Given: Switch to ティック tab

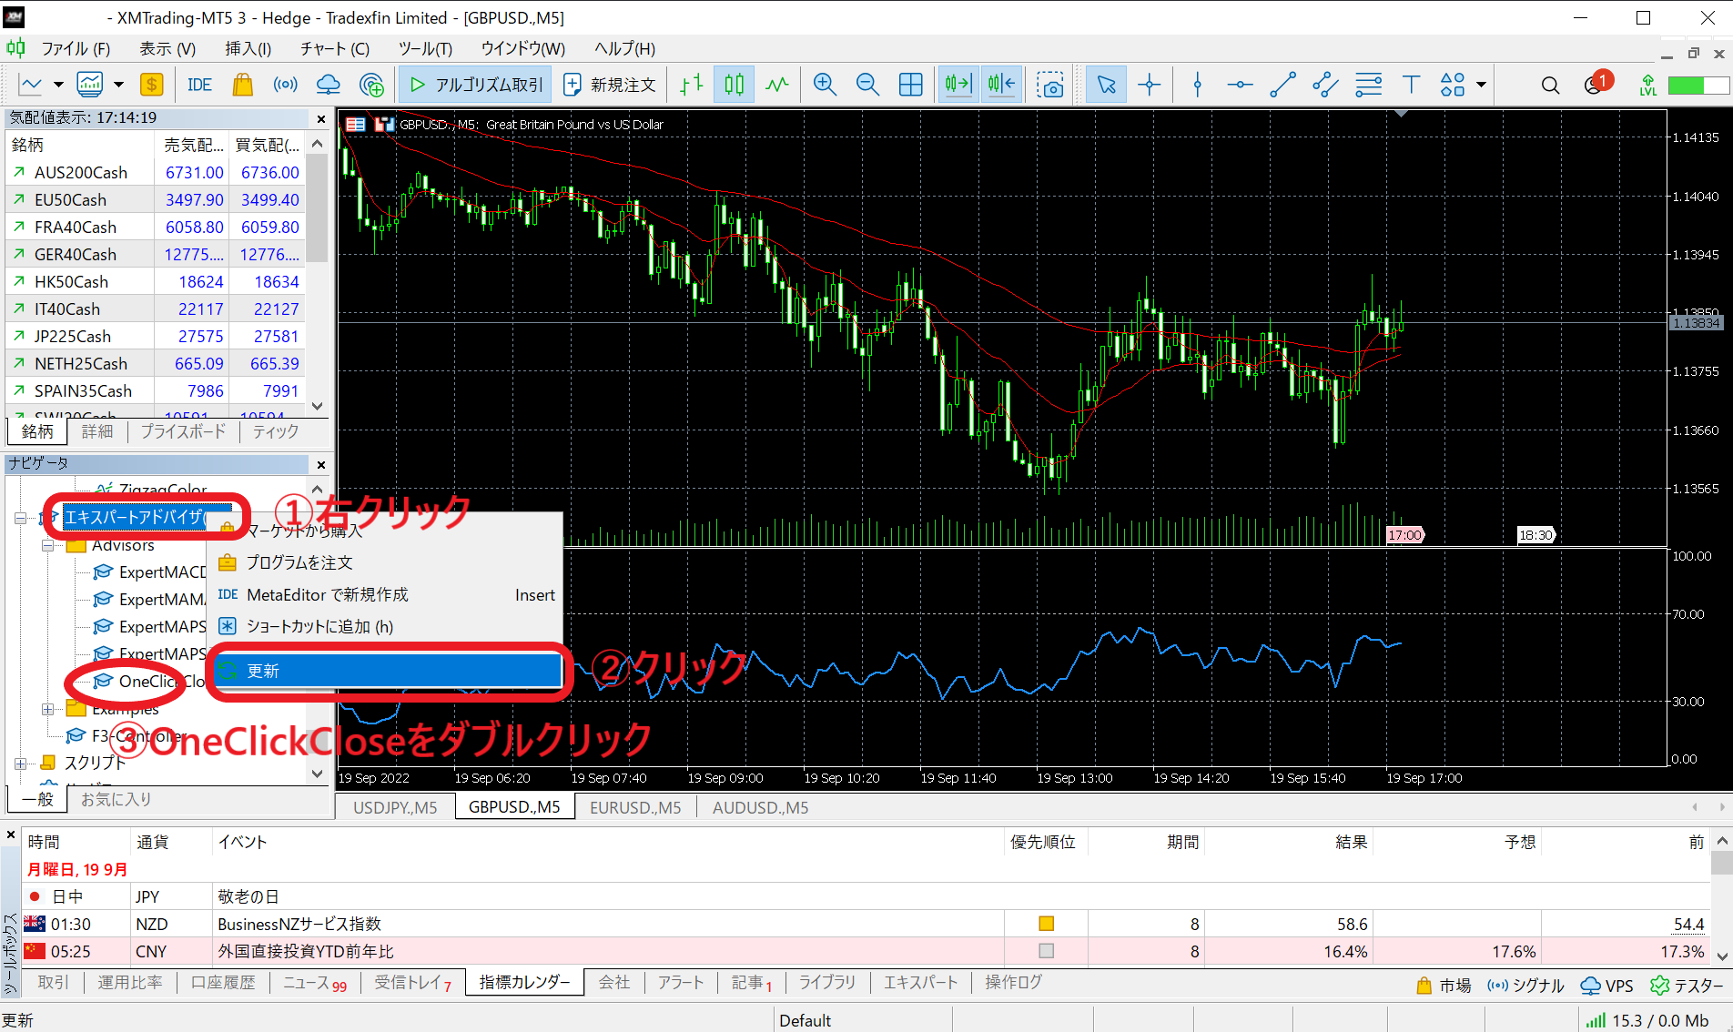Looking at the screenshot, I should click(276, 431).
